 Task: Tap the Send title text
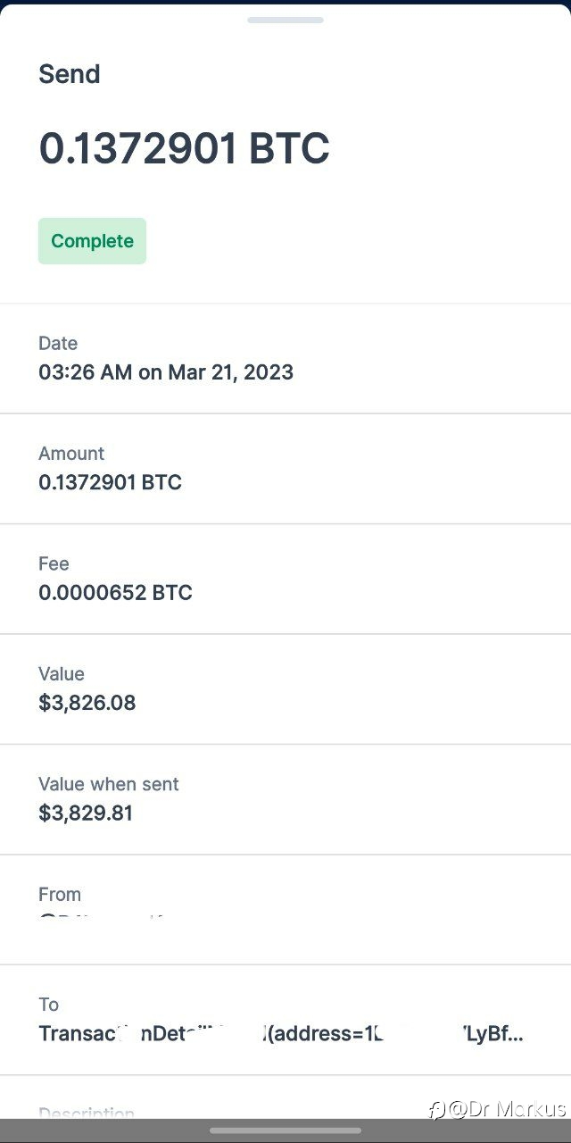point(70,74)
